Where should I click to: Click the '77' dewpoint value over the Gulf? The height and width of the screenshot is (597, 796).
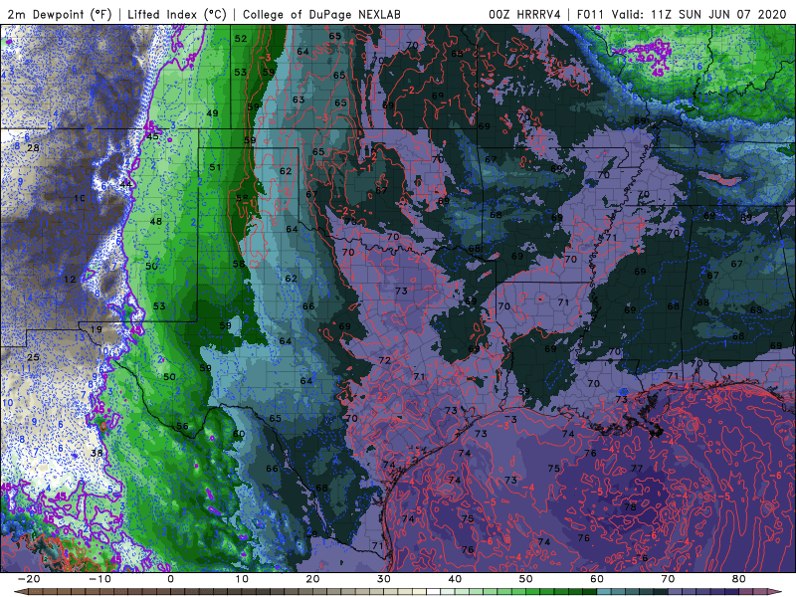tap(637, 469)
